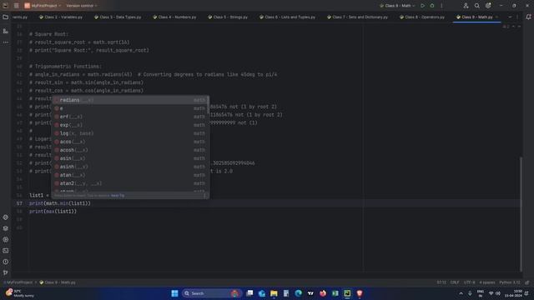Open the main hamburger menu
The width and height of the screenshot is (534, 300).
(17, 6)
